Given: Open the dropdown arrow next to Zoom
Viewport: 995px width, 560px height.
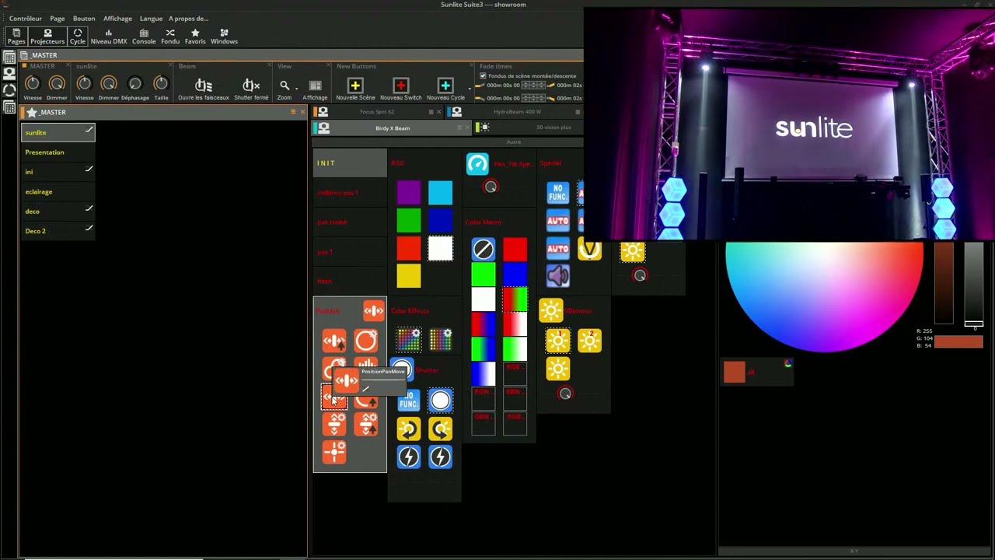Looking at the screenshot, I should point(297,88).
